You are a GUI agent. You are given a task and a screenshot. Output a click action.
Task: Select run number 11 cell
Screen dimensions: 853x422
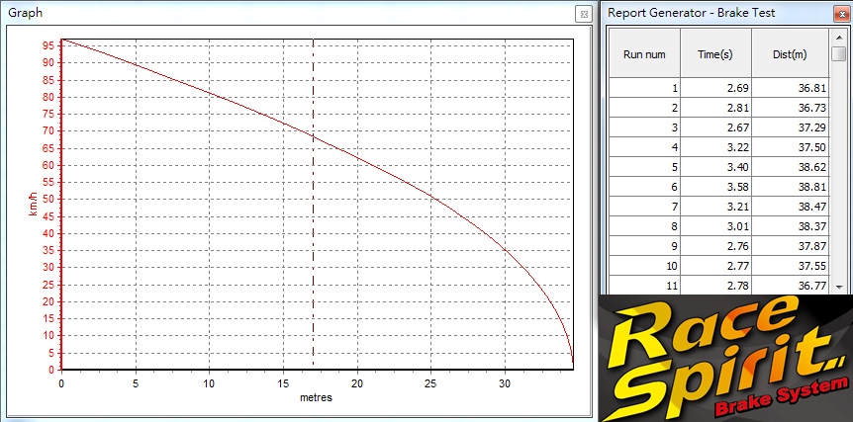pos(644,285)
